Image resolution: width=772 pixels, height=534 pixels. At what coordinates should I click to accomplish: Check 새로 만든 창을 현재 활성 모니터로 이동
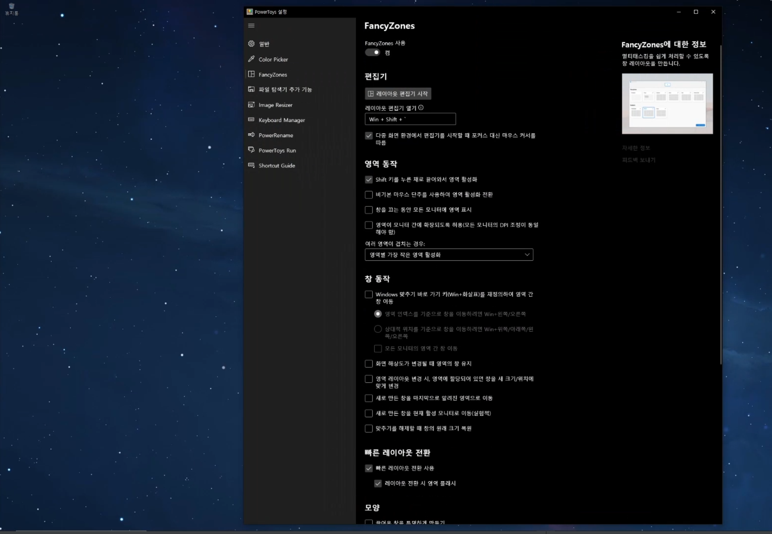[x=369, y=413]
